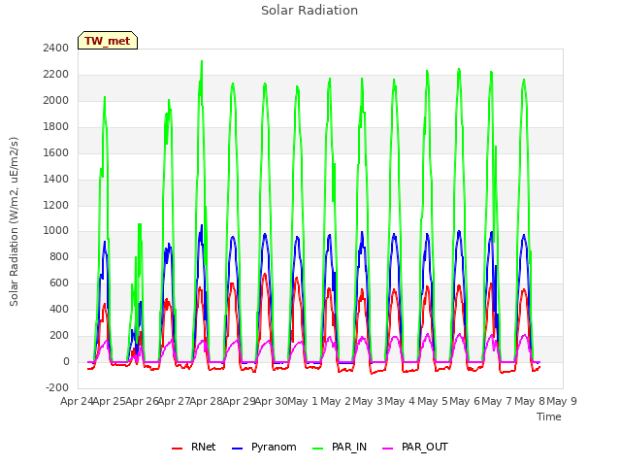Viewport: 621px width, 466px height.
Task: Click the 1000 y-axis tick label
Action: pyautogui.click(x=56, y=231)
